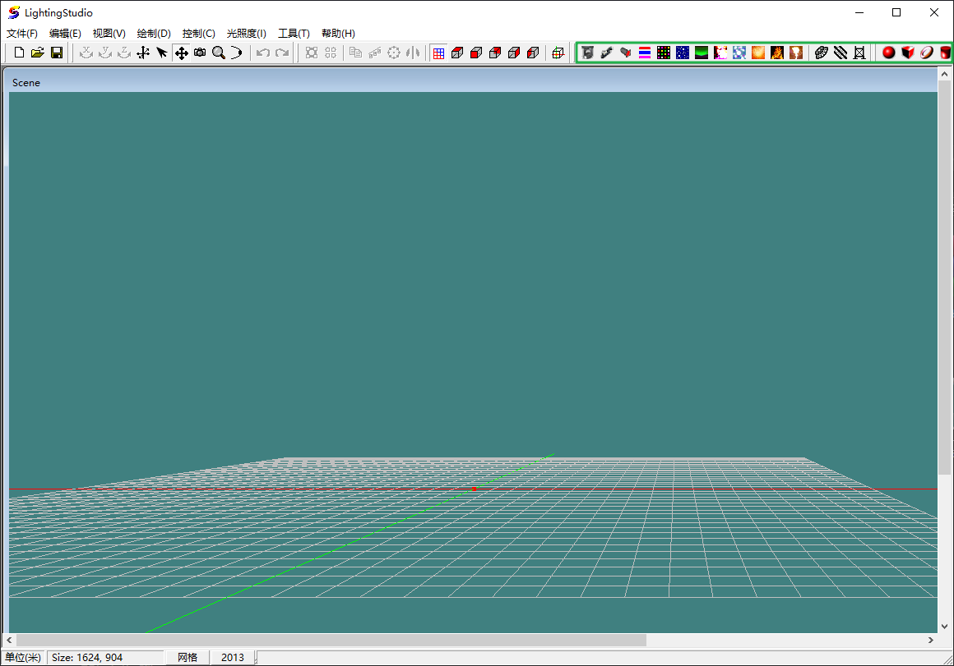Click the 网格 status bar button
954x666 pixels.
tap(188, 657)
